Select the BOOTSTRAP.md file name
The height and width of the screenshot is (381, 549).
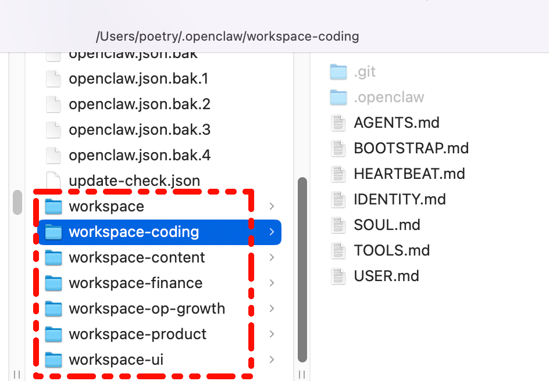click(411, 148)
